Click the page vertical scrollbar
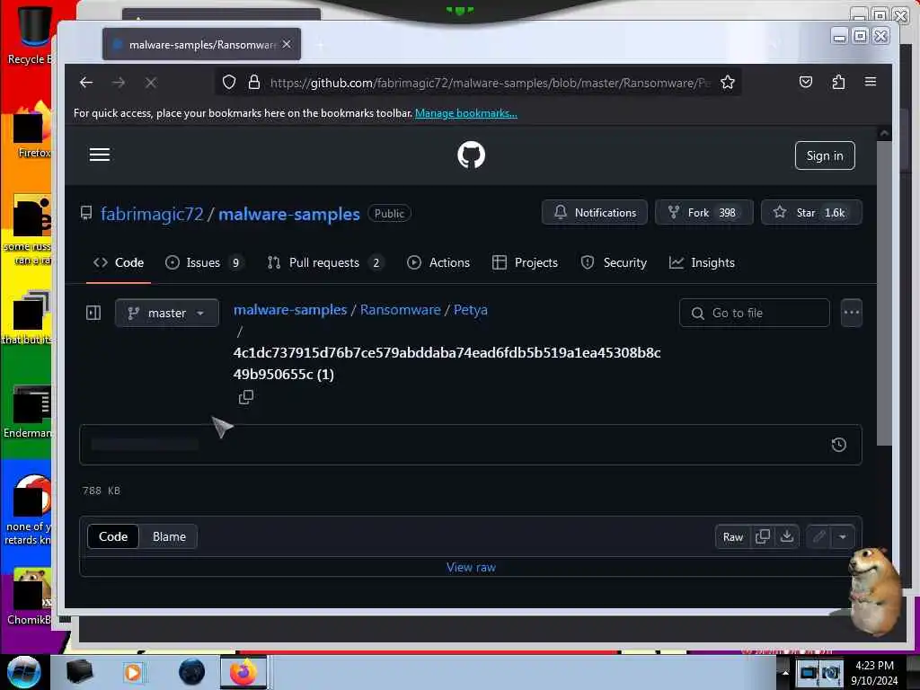 (x=884, y=294)
